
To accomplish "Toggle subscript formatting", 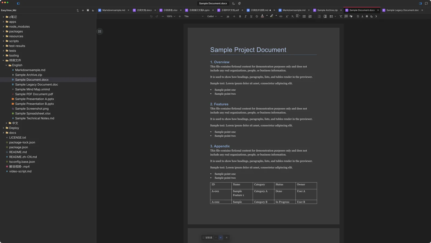I will 293,16.
